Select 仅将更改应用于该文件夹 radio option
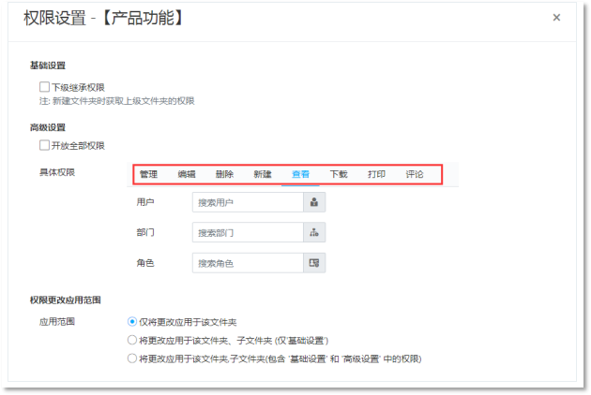The width and height of the screenshot is (591, 395). click(x=132, y=321)
